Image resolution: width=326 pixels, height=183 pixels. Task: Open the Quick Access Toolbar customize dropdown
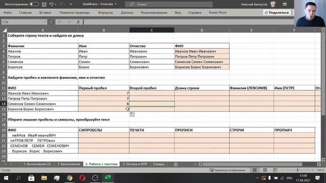(71, 5)
